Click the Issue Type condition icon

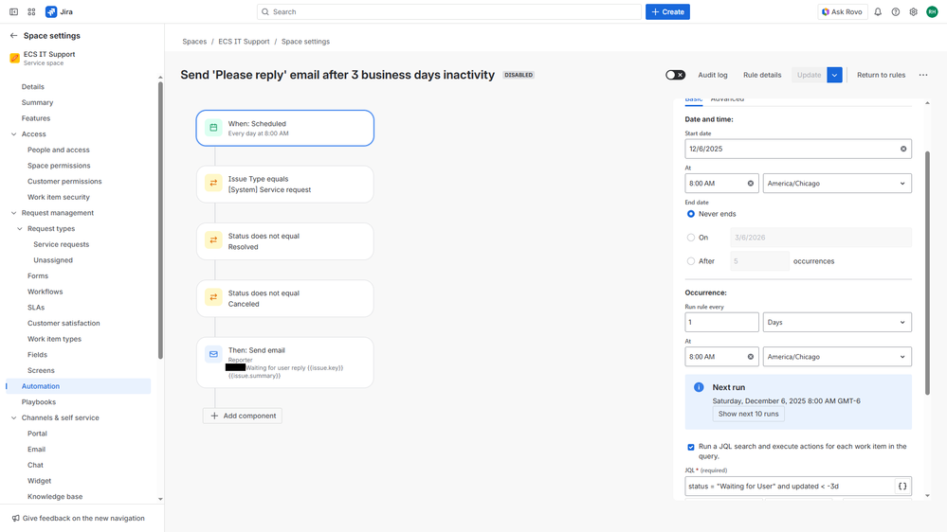tap(213, 183)
